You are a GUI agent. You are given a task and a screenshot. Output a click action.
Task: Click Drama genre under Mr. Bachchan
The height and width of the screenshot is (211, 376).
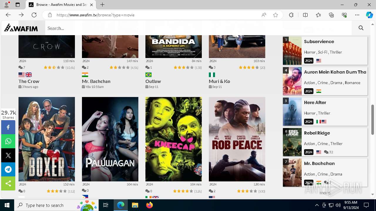336,174
